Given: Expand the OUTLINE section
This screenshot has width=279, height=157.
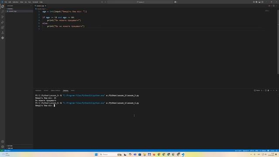Looking at the screenshot, I should [x=10, y=146].
